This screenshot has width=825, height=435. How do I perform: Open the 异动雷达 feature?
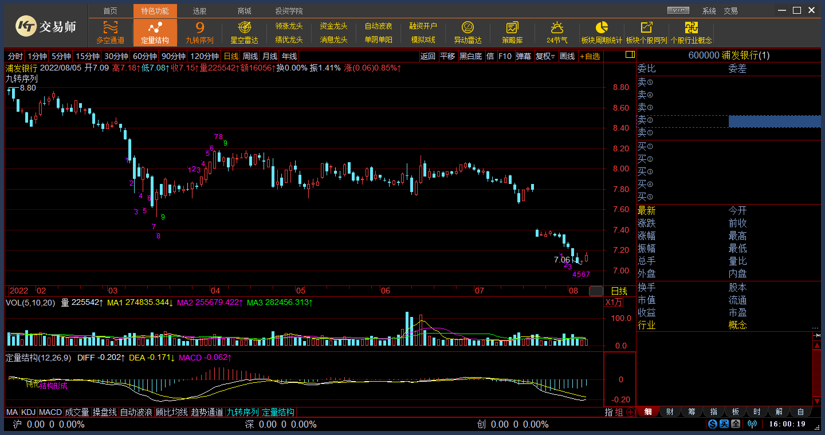467,32
